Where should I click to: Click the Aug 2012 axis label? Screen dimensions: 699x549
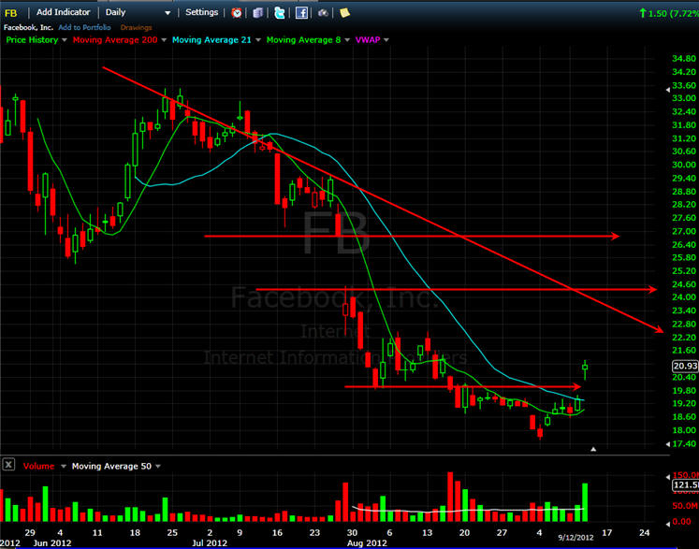pyautogui.click(x=367, y=543)
